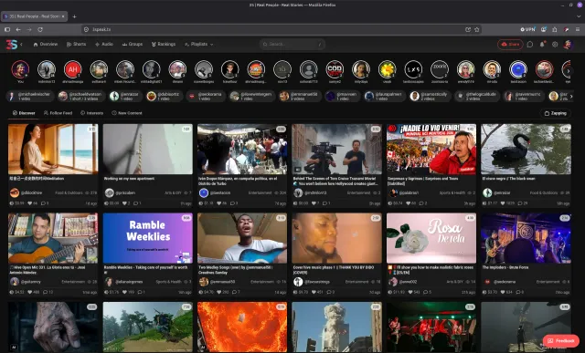This screenshot has height=353, width=585.
Task: Open the Firefox hamburger menu
Action: 578,29
